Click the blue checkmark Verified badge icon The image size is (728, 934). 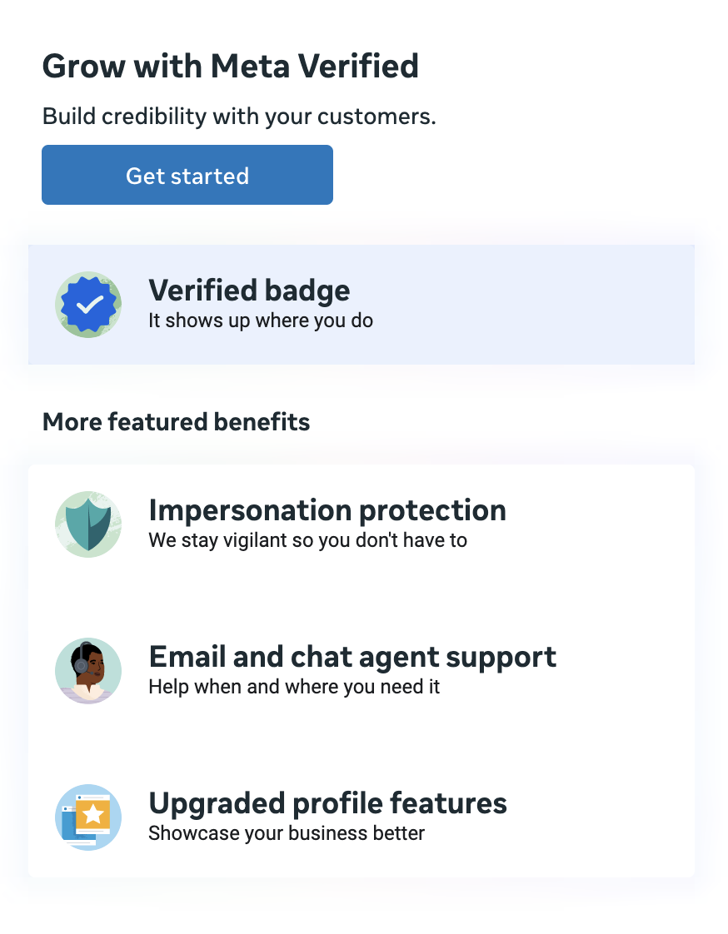(88, 305)
